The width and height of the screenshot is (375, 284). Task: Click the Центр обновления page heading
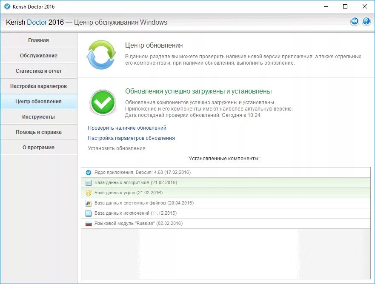154,45
